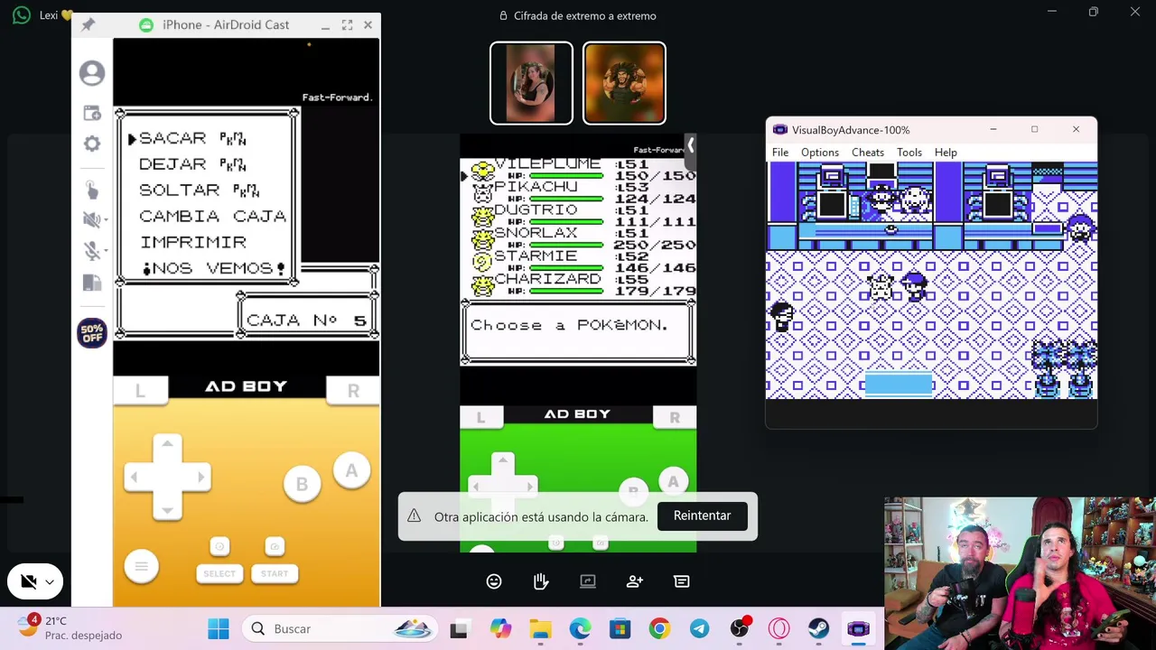The image size is (1156, 650).
Task: Tap the B button on the yellow emulator
Action: [302, 484]
